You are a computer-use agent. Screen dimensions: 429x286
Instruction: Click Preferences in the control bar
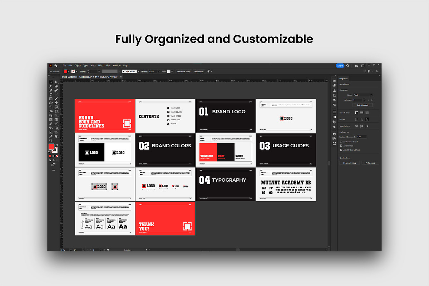(199, 71)
